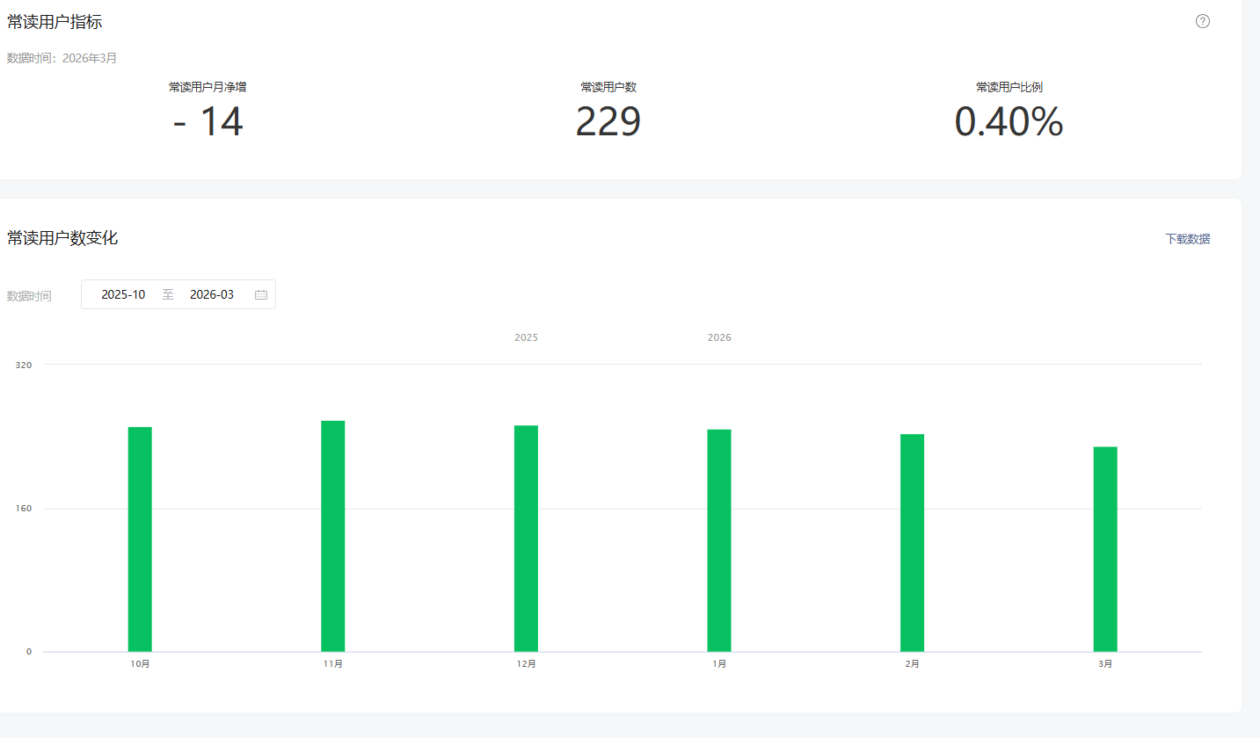The height and width of the screenshot is (738, 1260).
Task: Click the 2026 year label above chart
Action: 719,337
